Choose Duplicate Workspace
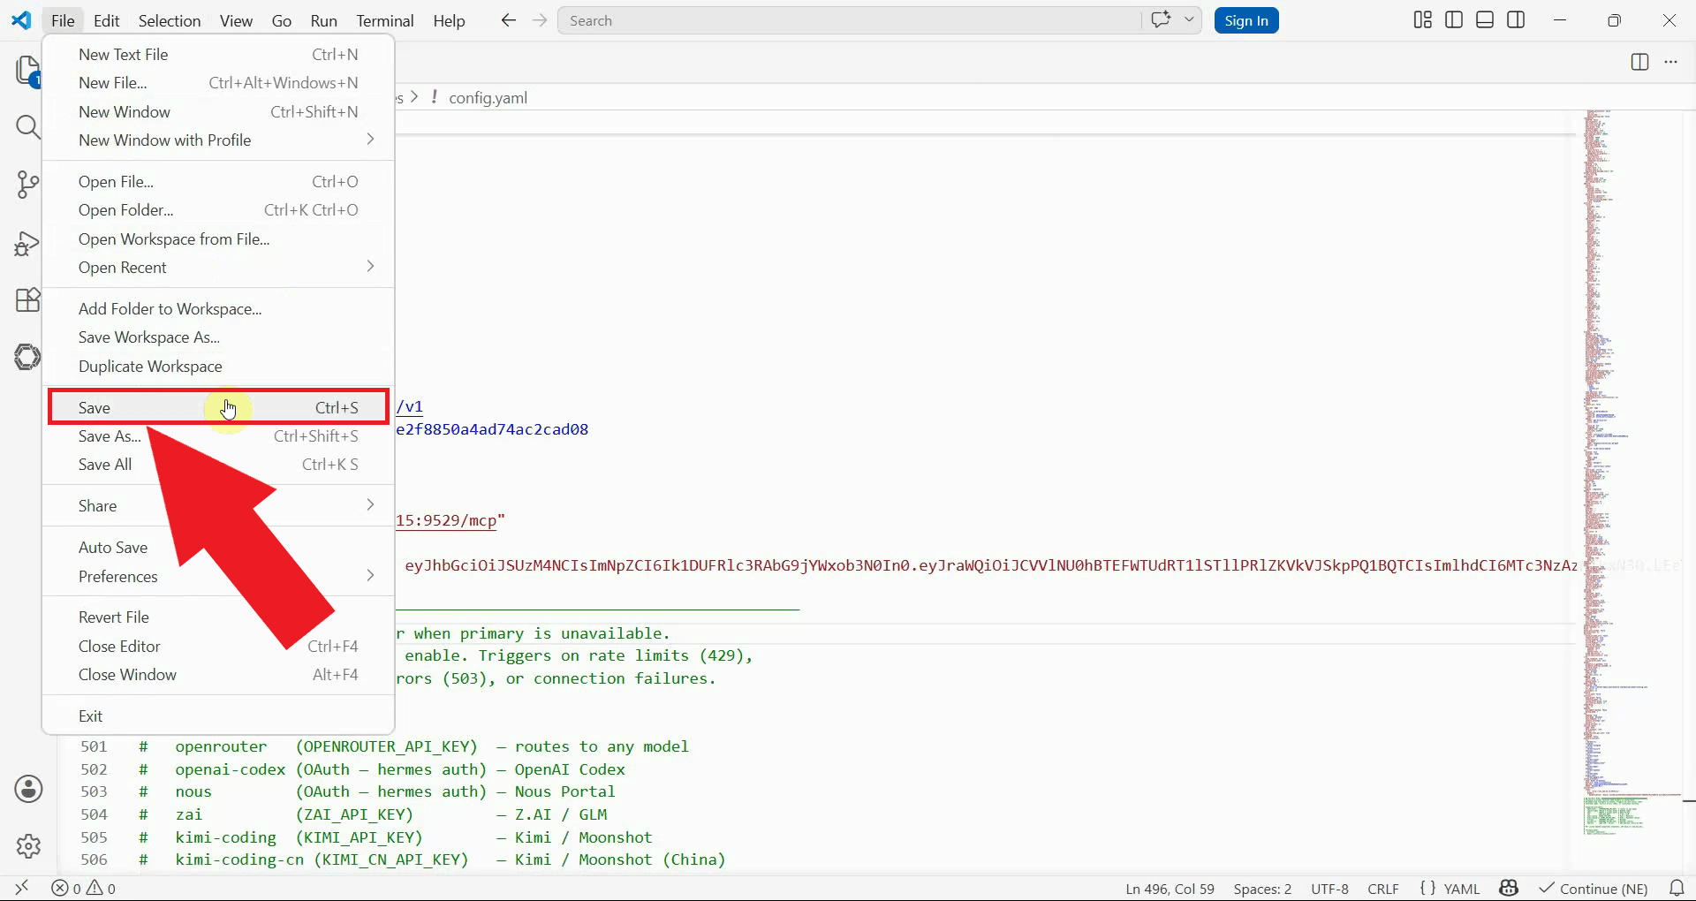This screenshot has height=901, width=1696. [218, 367]
